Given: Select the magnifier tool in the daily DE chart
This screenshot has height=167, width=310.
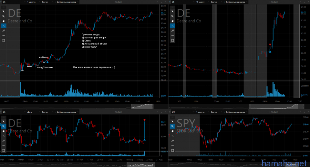Looking at the screenshot, I should coord(4,126).
